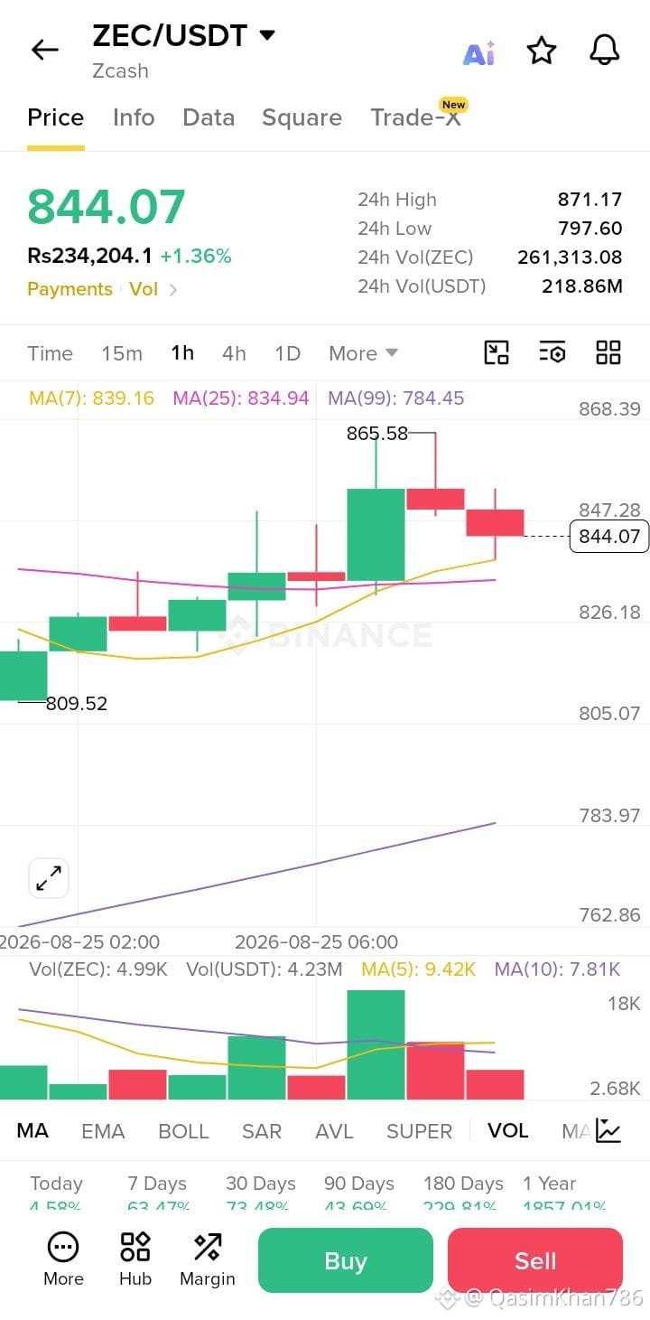Tap the Zcash coin name

pos(120,70)
